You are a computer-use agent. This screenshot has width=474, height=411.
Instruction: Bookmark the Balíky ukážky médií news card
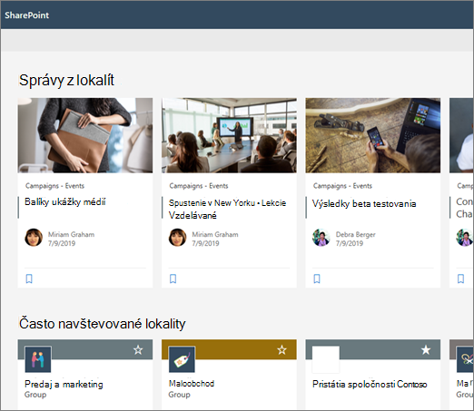point(29,279)
